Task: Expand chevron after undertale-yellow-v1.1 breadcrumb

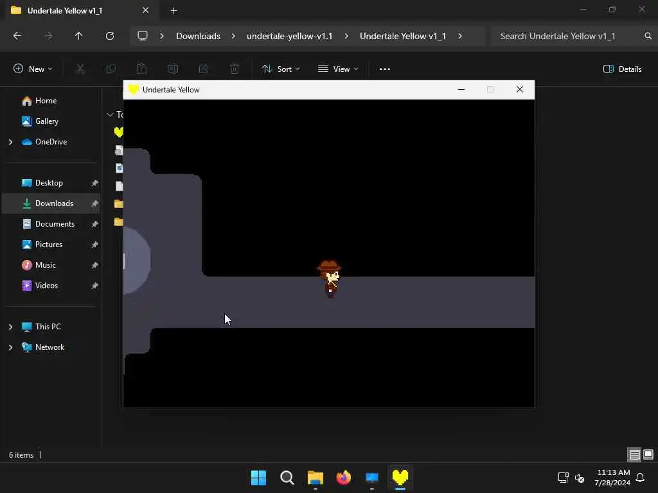Action: (x=346, y=36)
